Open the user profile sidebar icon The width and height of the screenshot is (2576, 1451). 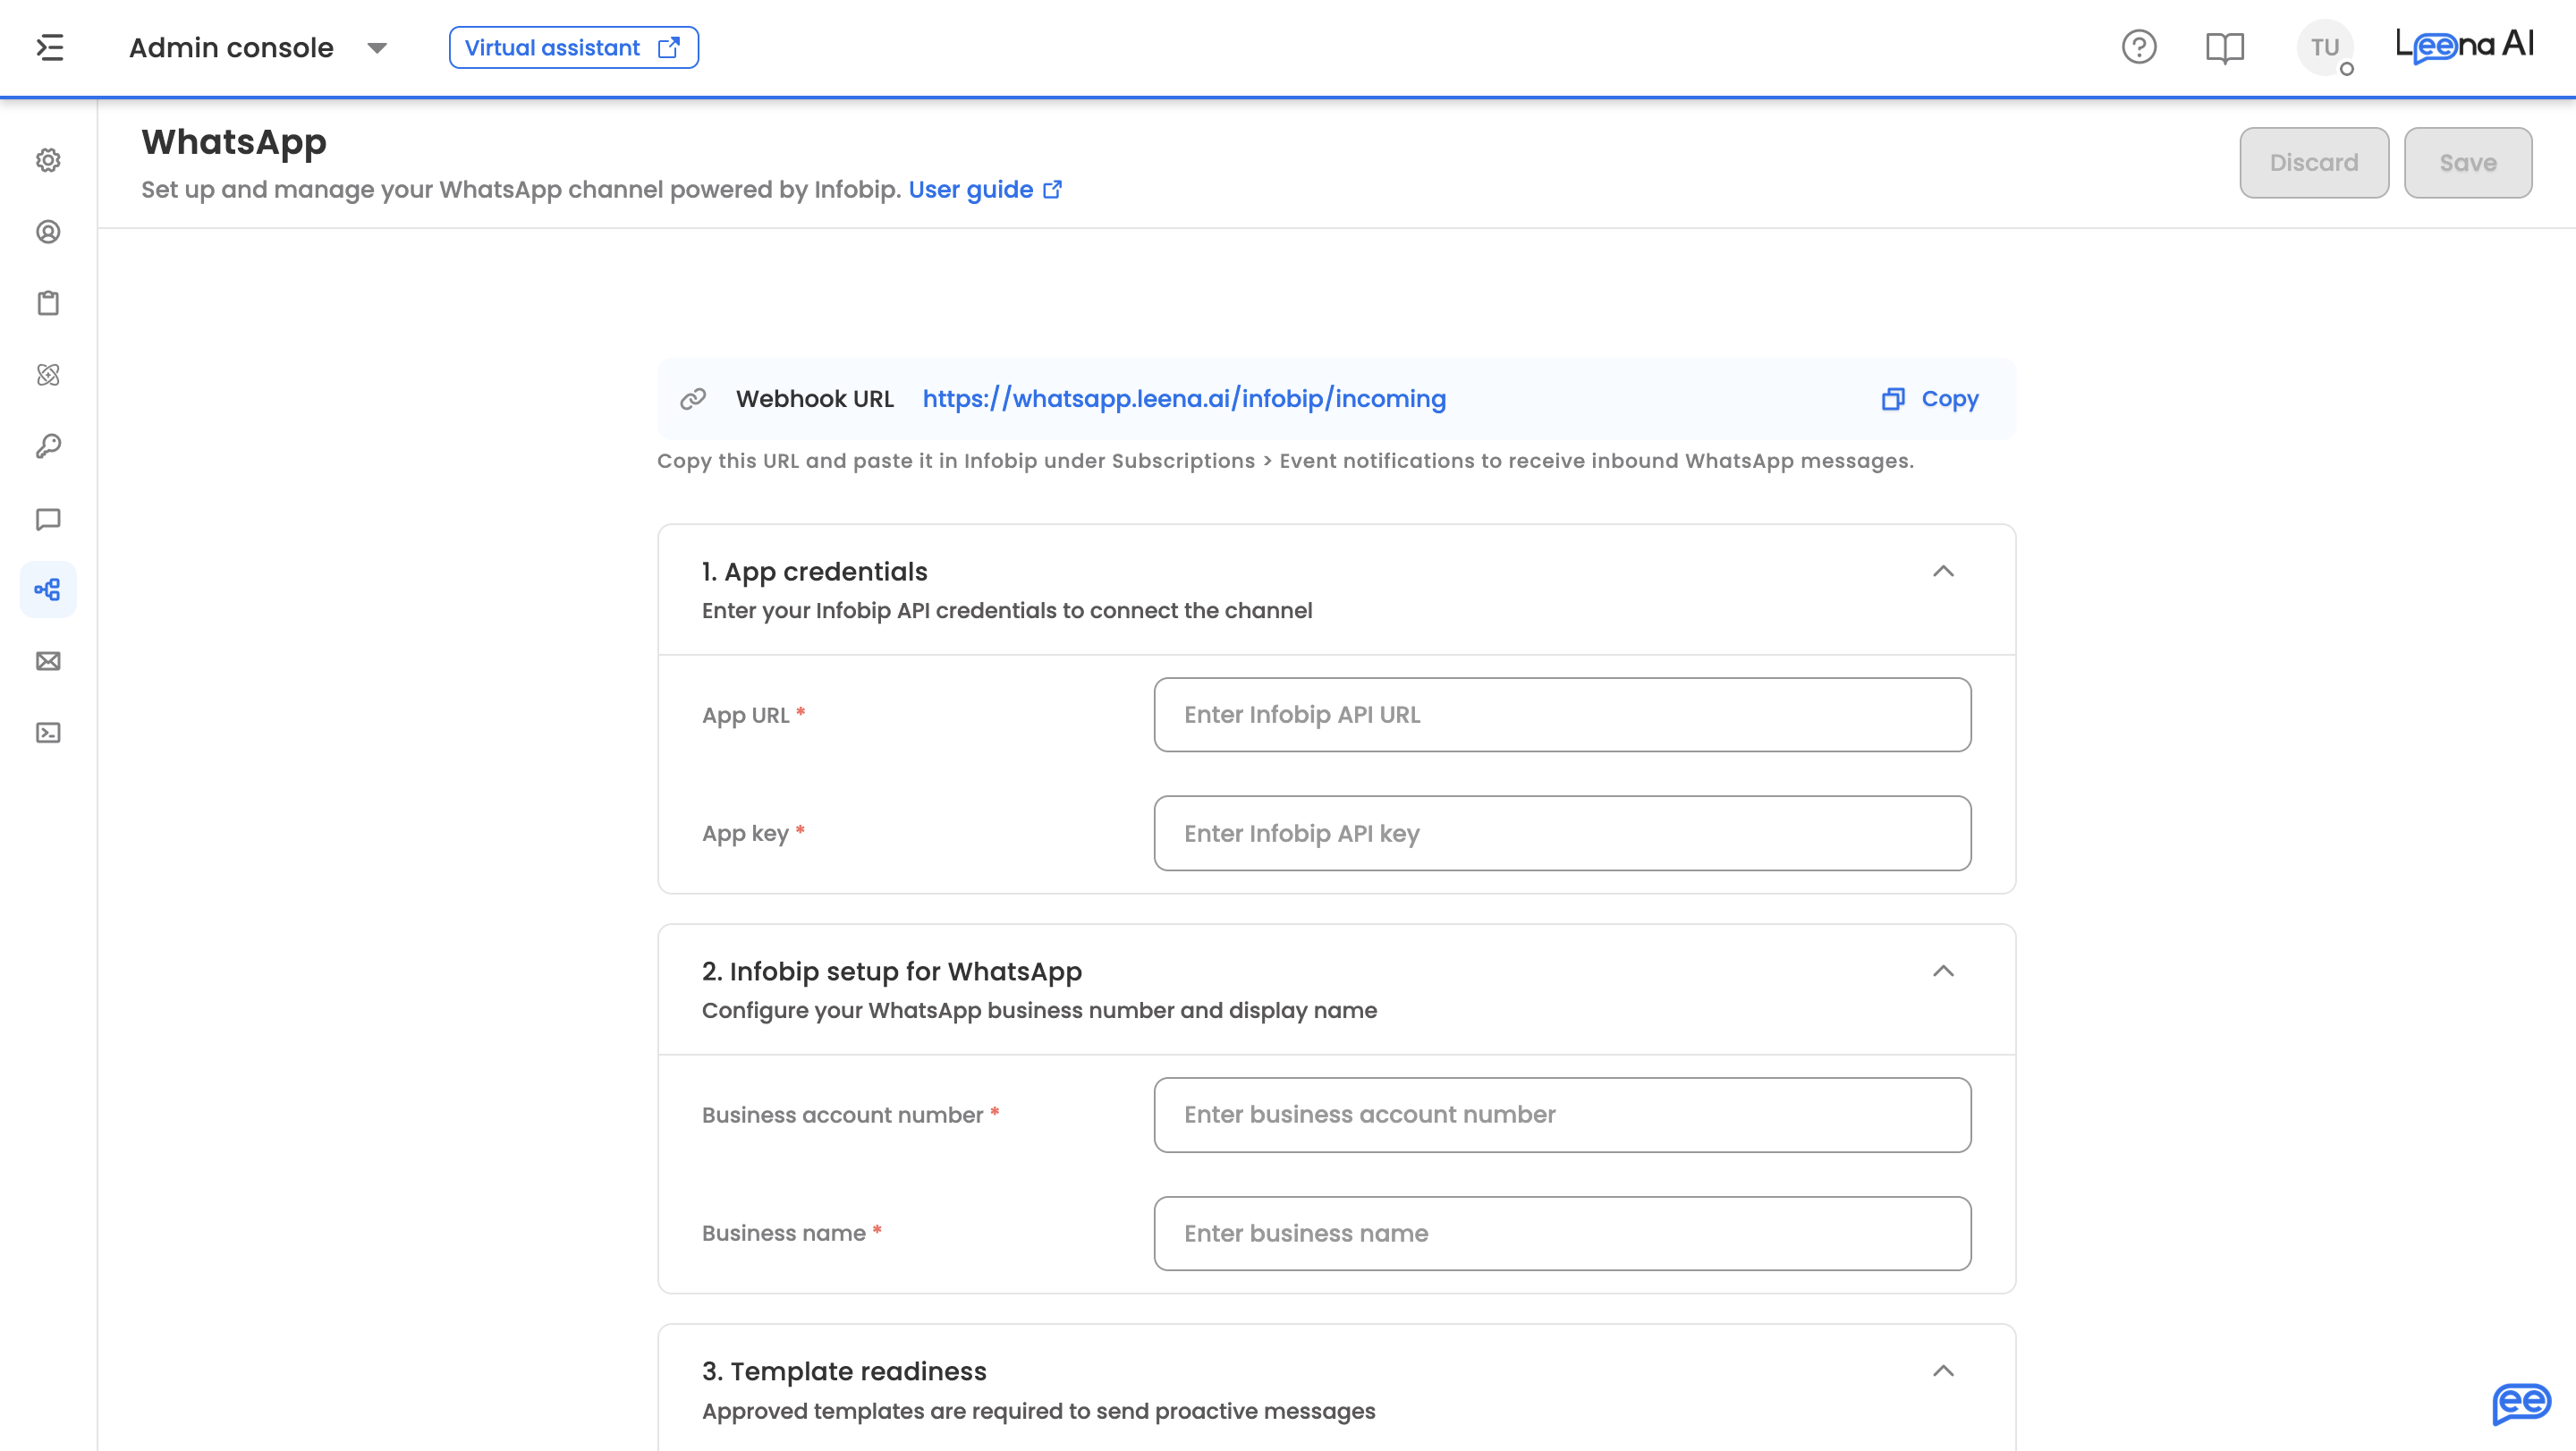pos(48,232)
